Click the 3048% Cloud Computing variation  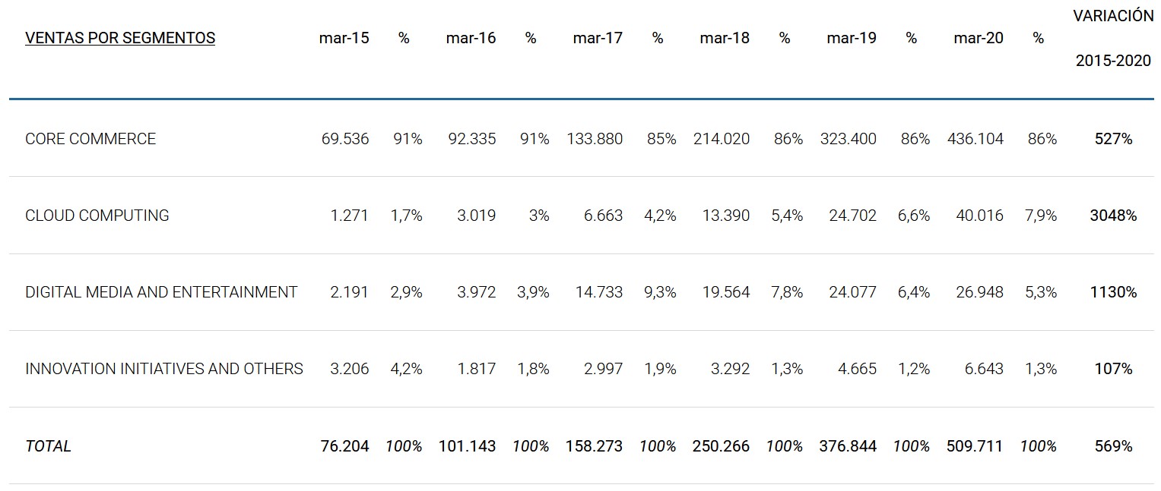(x=1113, y=216)
